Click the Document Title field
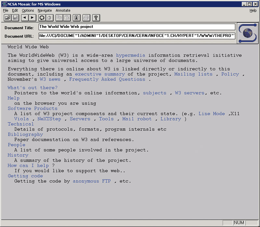260x227 pixels. [137, 27]
